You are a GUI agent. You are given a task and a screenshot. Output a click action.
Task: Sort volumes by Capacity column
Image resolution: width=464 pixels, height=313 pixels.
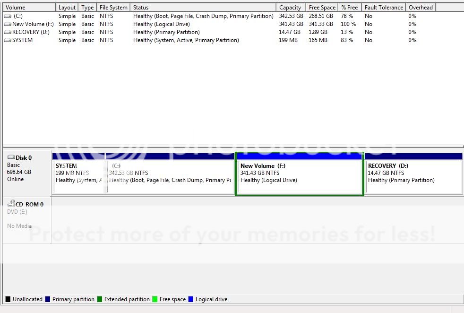[290, 8]
